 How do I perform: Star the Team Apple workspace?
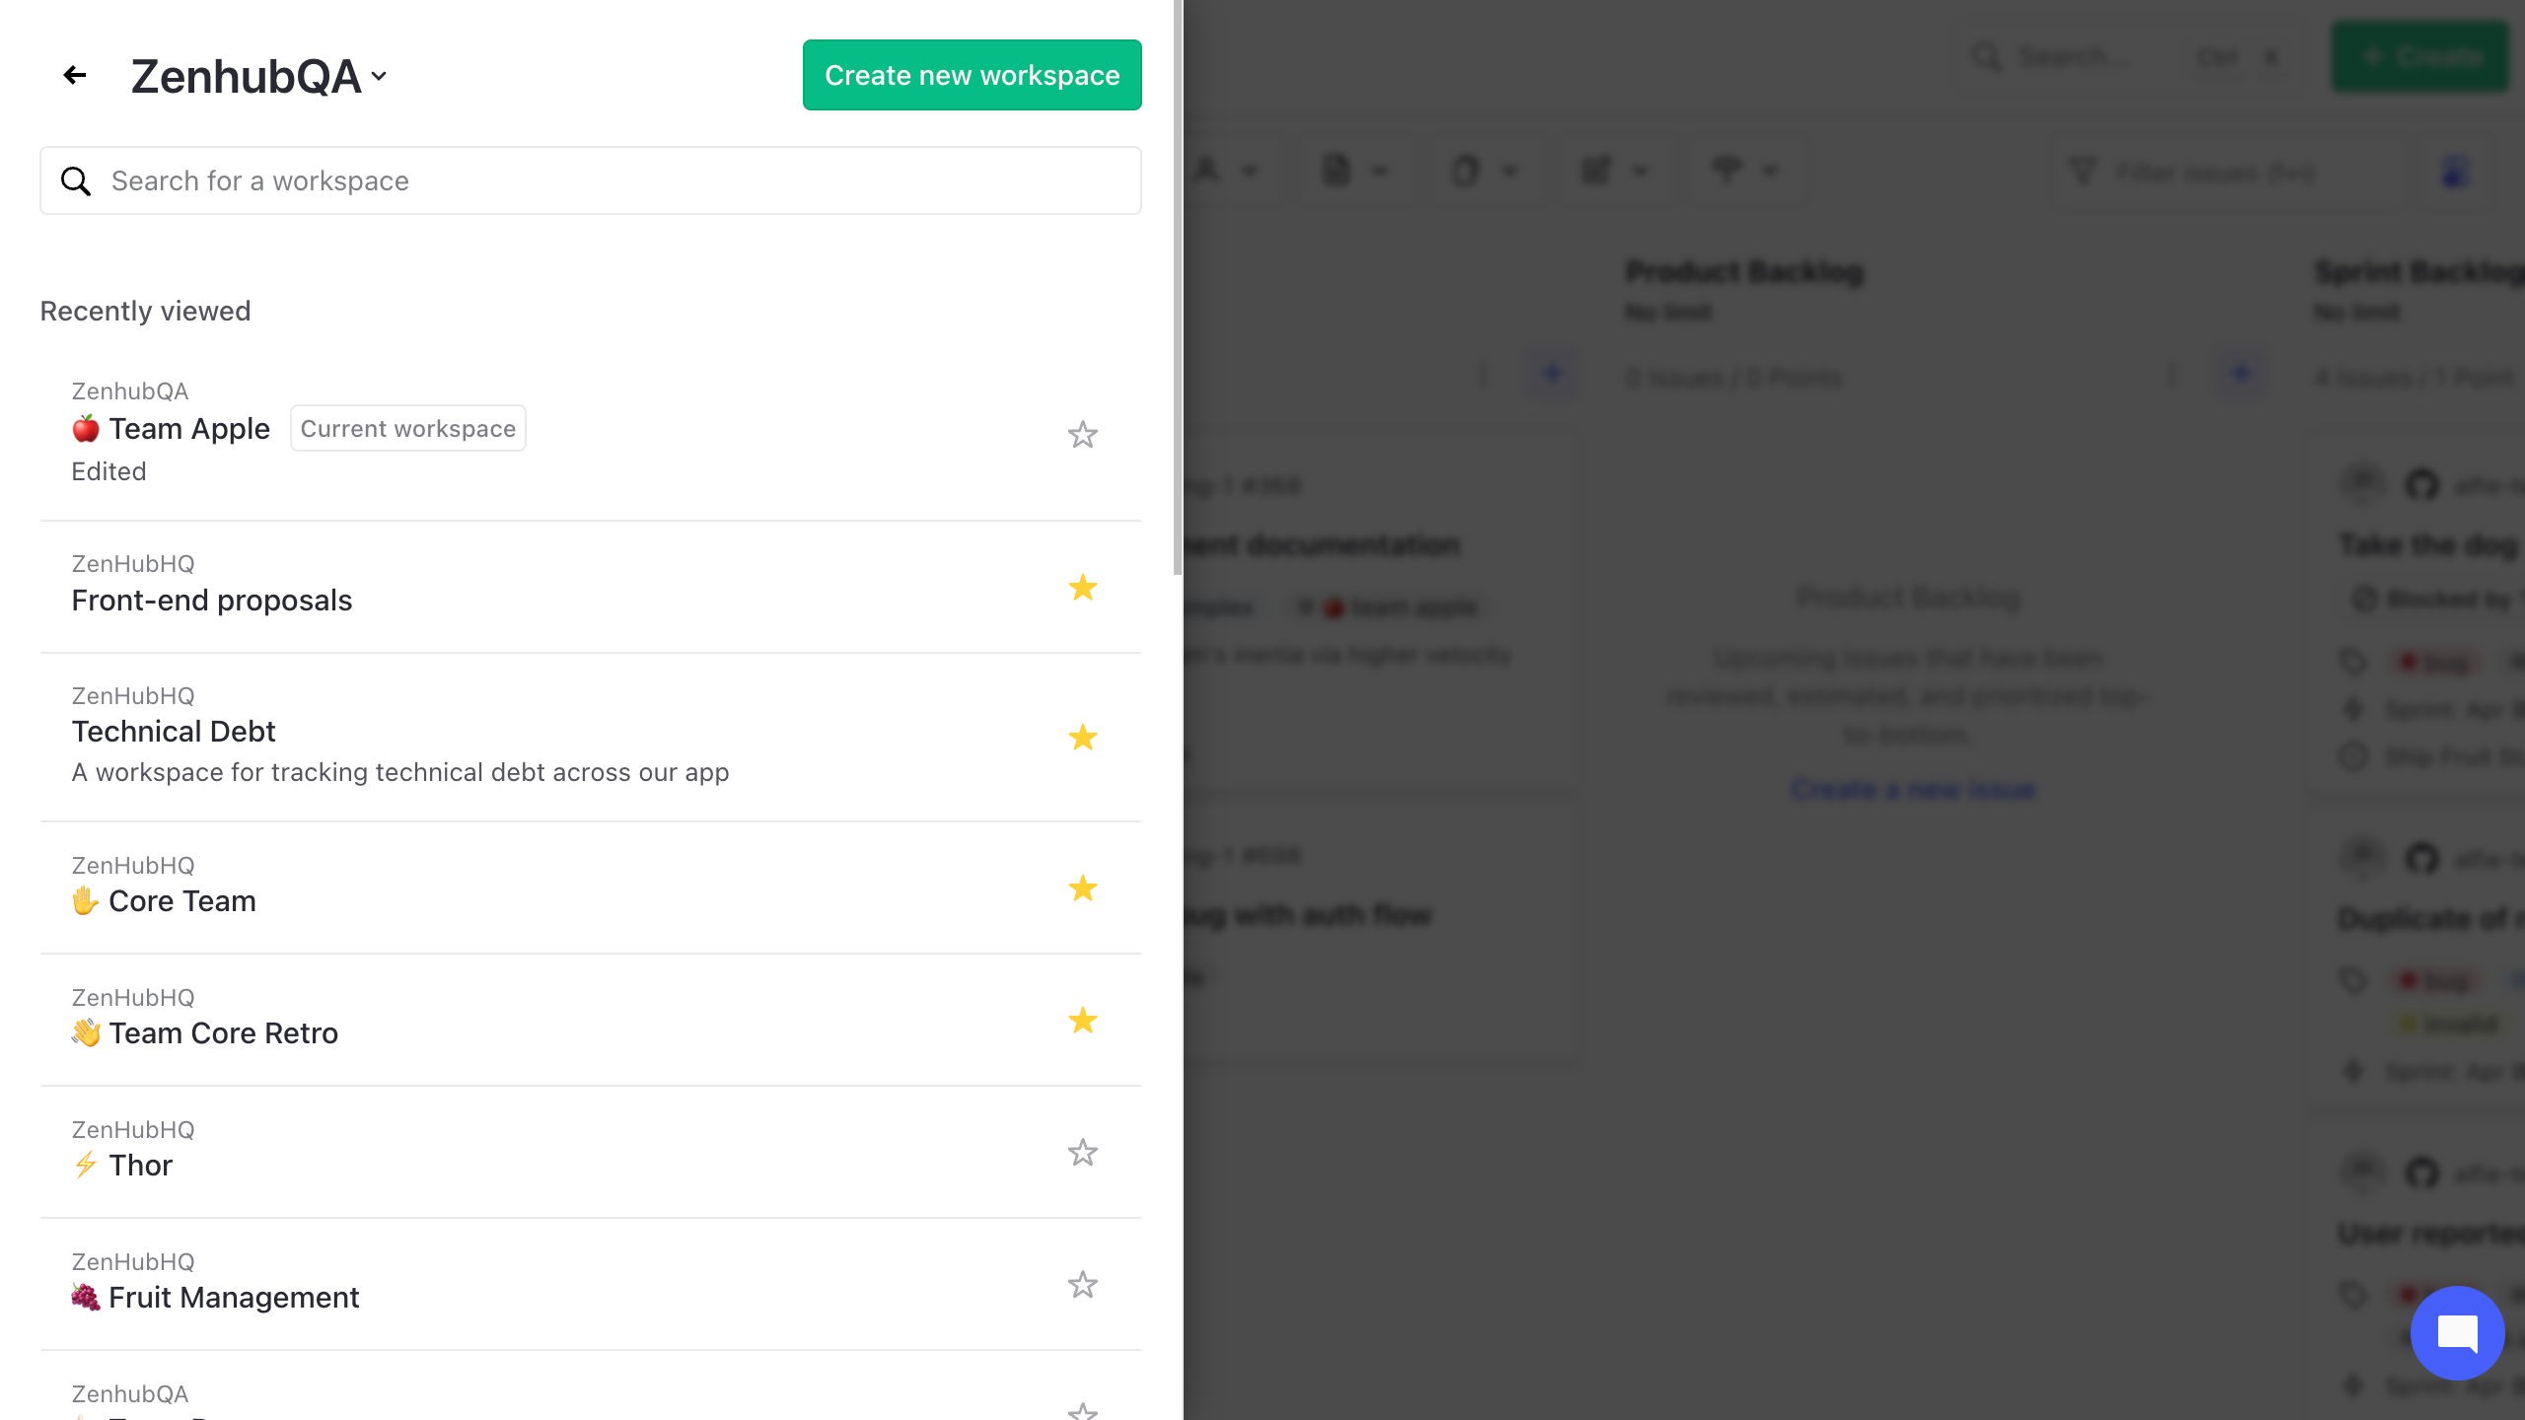1083,435
